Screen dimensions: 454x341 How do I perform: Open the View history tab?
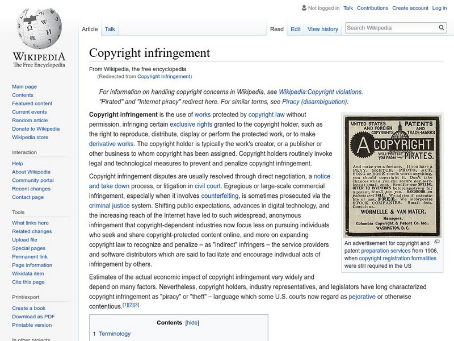pos(322,28)
